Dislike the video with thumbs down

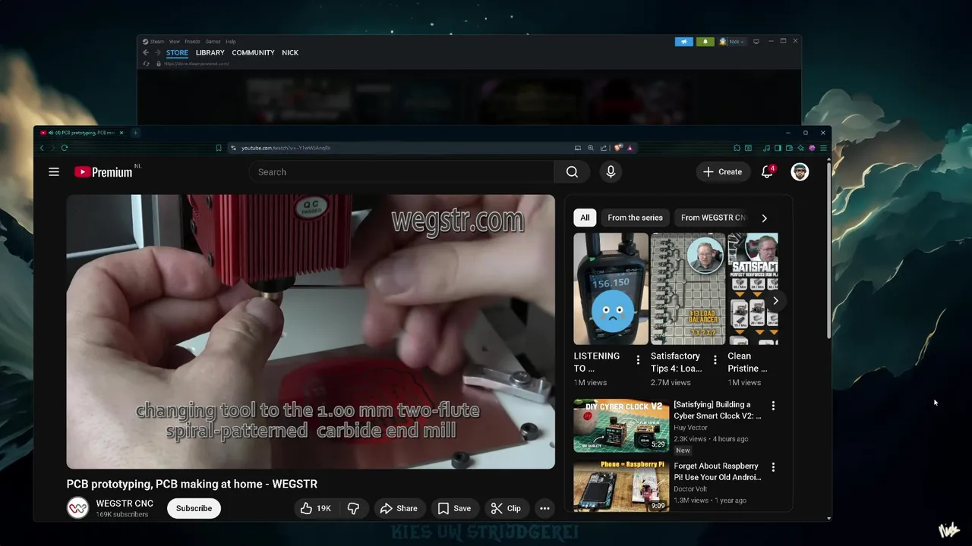pos(353,509)
